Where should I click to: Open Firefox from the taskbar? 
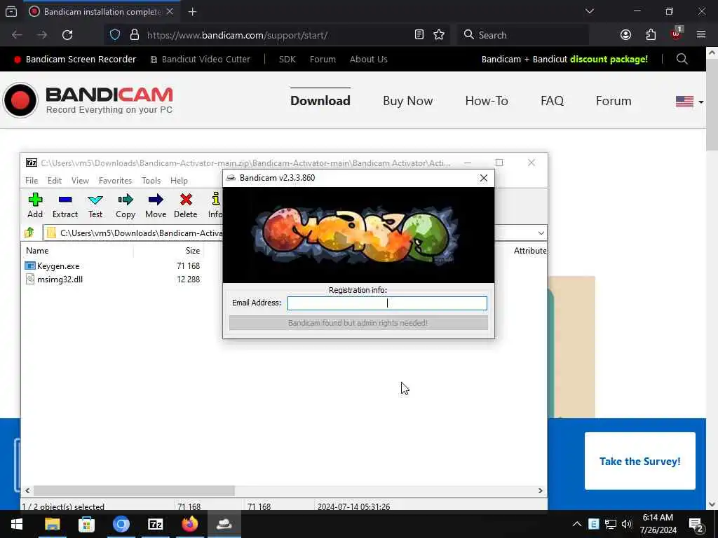pos(189,524)
